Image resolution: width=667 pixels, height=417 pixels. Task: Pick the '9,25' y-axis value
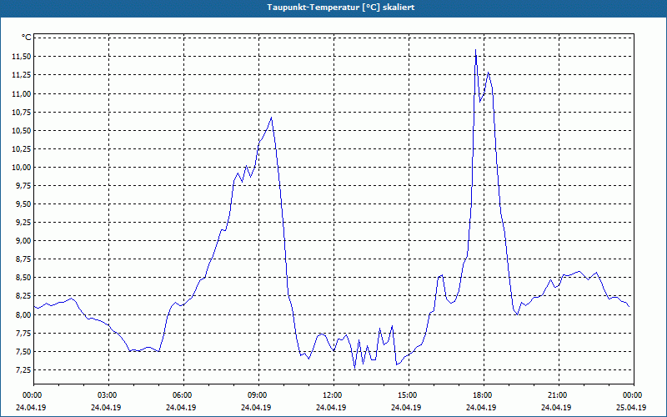click(x=24, y=223)
